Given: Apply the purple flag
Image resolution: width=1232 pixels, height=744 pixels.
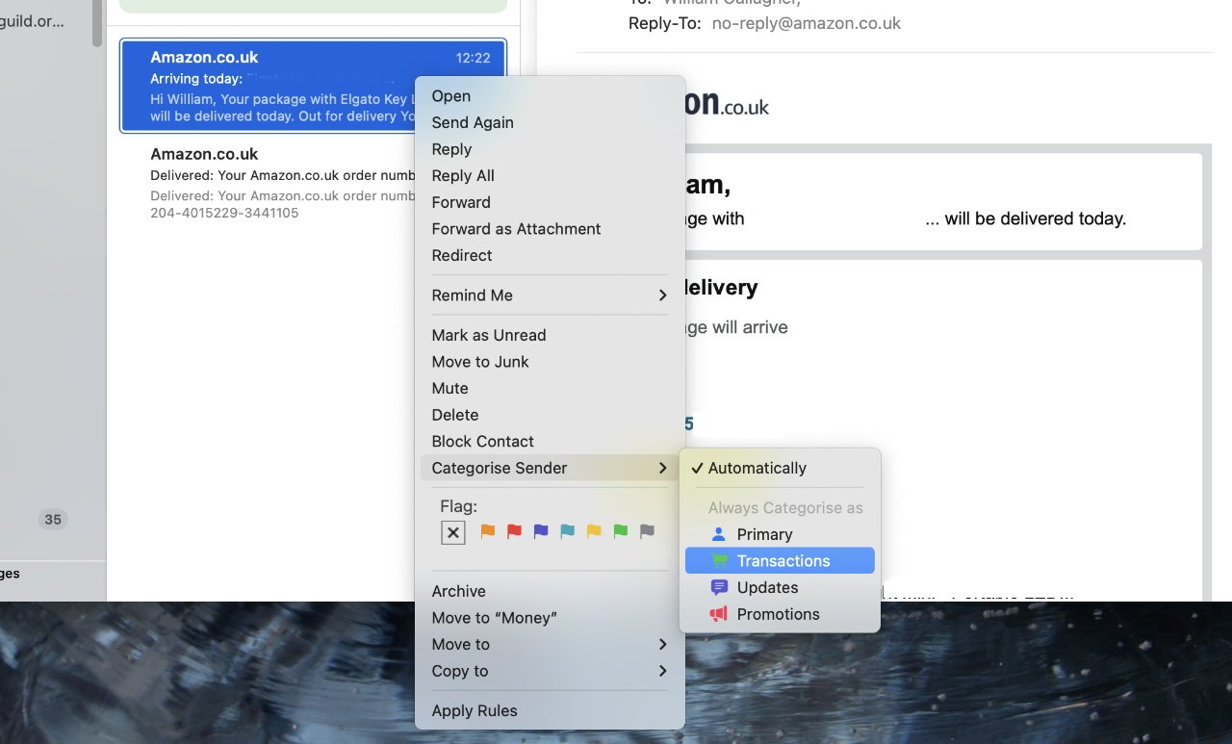Looking at the screenshot, I should tap(541, 531).
